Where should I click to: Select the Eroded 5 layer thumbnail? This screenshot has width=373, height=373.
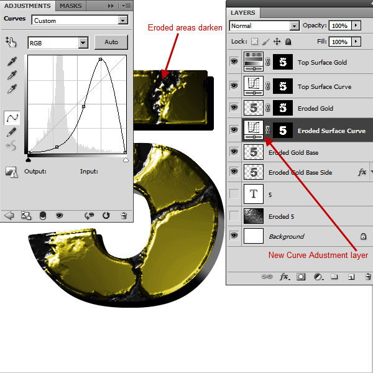(x=254, y=216)
